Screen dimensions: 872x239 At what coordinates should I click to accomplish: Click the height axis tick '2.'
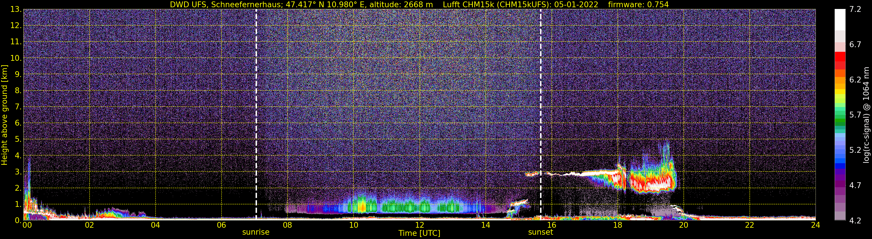pos(18,188)
